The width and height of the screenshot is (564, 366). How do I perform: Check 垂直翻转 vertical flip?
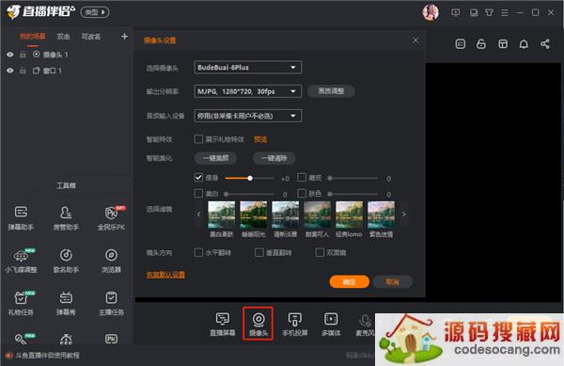click(x=259, y=253)
